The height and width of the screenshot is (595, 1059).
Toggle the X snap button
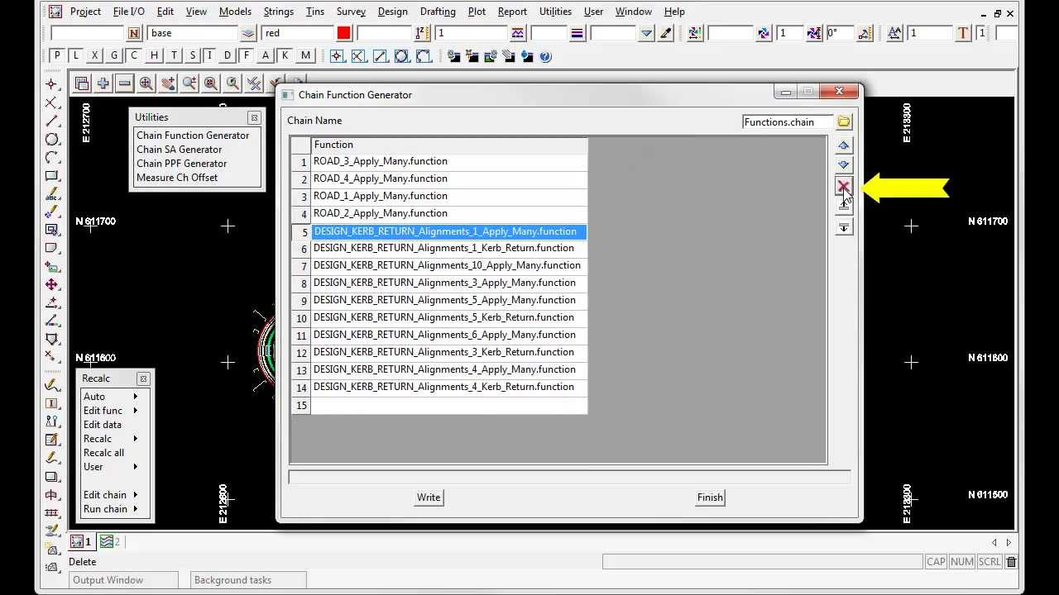pos(95,55)
